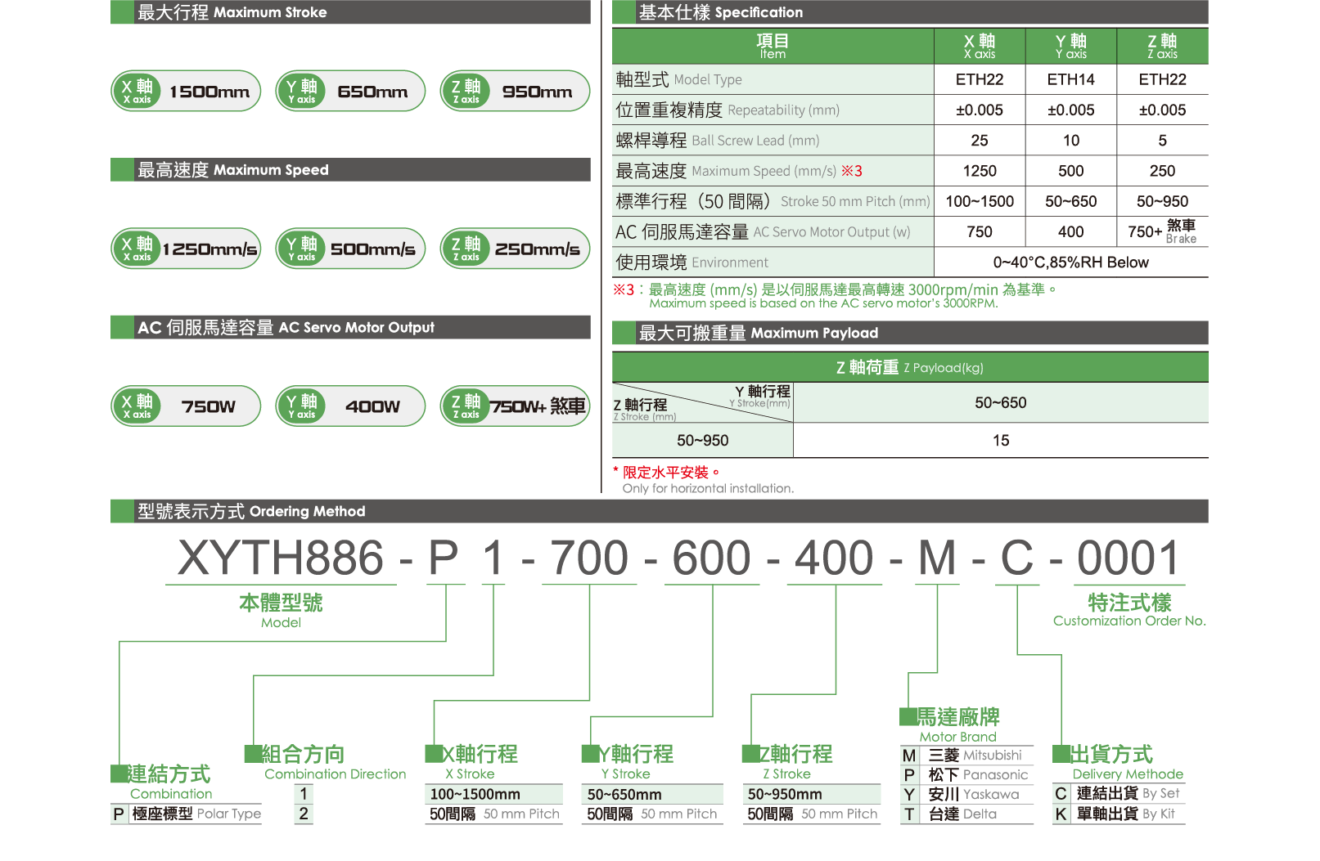The image size is (1320, 861).
Task: Click the payload value 15
Action: [1001, 441]
